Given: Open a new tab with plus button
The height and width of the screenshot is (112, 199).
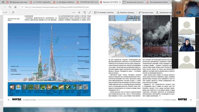Looking at the screenshot, I should pyautogui.click(x=171, y=2).
